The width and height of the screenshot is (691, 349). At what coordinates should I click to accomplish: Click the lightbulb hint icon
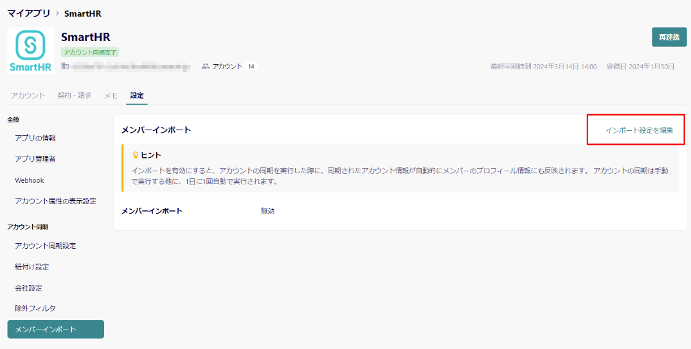coord(135,155)
